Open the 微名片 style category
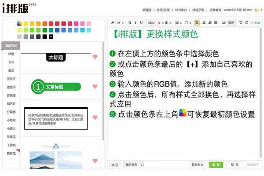The height and width of the screenshot is (176, 264). click(x=11, y=103)
